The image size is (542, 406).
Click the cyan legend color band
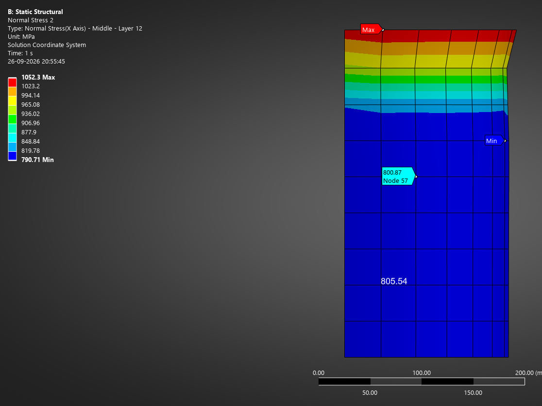tap(13, 137)
